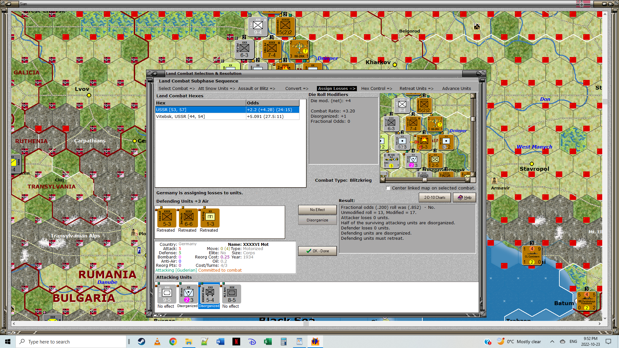
Task: Open the 2-D-10 Charts
Action: coord(435,198)
